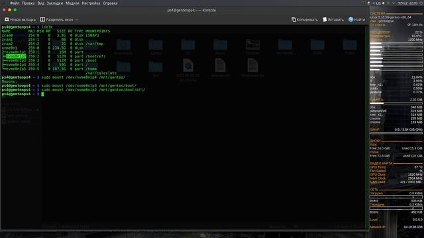Click the Копировать toolbar button
This screenshot has height=238, width=424.
(x=305, y=20)
